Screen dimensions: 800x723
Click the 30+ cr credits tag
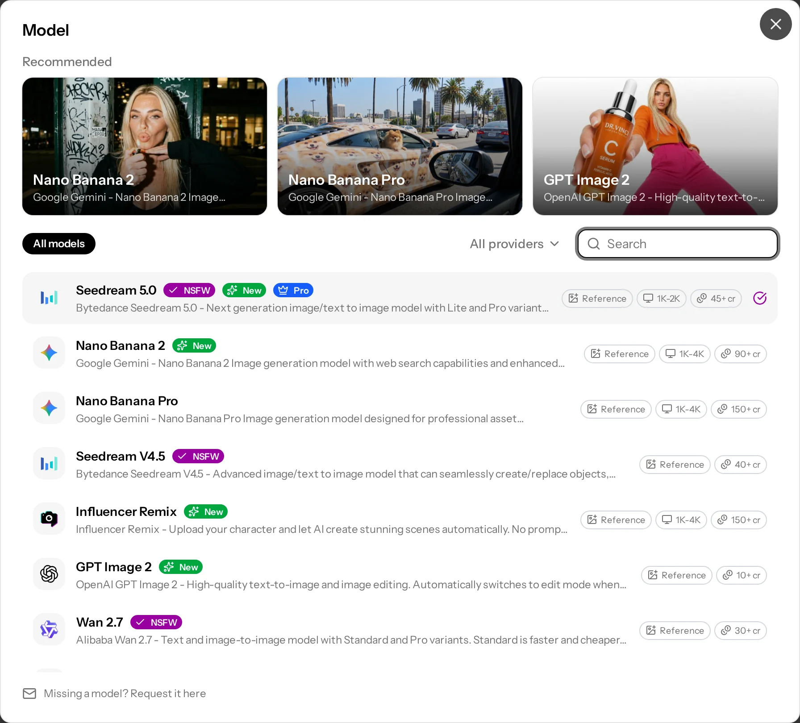coord(741,631)
